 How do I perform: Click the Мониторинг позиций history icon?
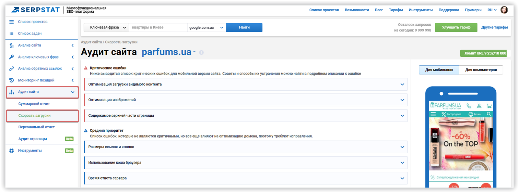tap(12, 80)
